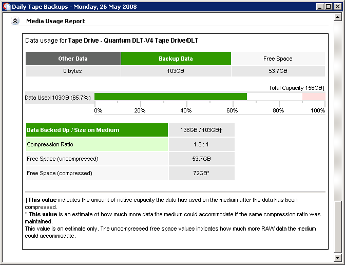Click the Total Capacity 156GB label
The height and width of the screenshot is (265, 345).
[x=297, y=88]
